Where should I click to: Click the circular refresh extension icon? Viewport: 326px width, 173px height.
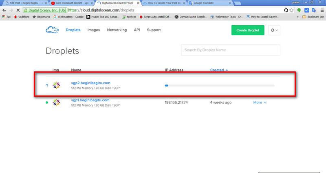click(x=286, y=10)
